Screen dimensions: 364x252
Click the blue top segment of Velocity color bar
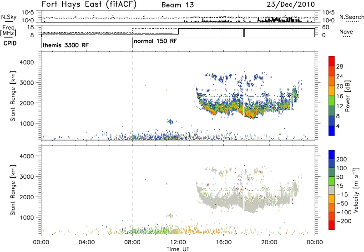coord(332,155)
